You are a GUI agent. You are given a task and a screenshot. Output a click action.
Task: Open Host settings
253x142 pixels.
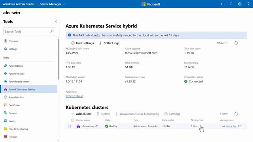coord(83,43)
